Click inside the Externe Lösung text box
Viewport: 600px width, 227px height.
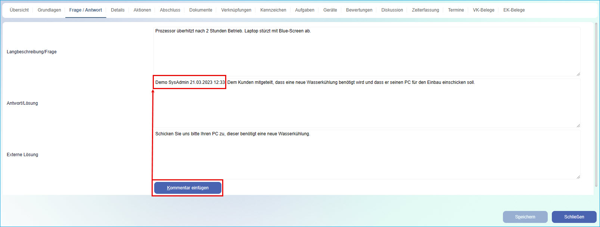pos(366,157)
